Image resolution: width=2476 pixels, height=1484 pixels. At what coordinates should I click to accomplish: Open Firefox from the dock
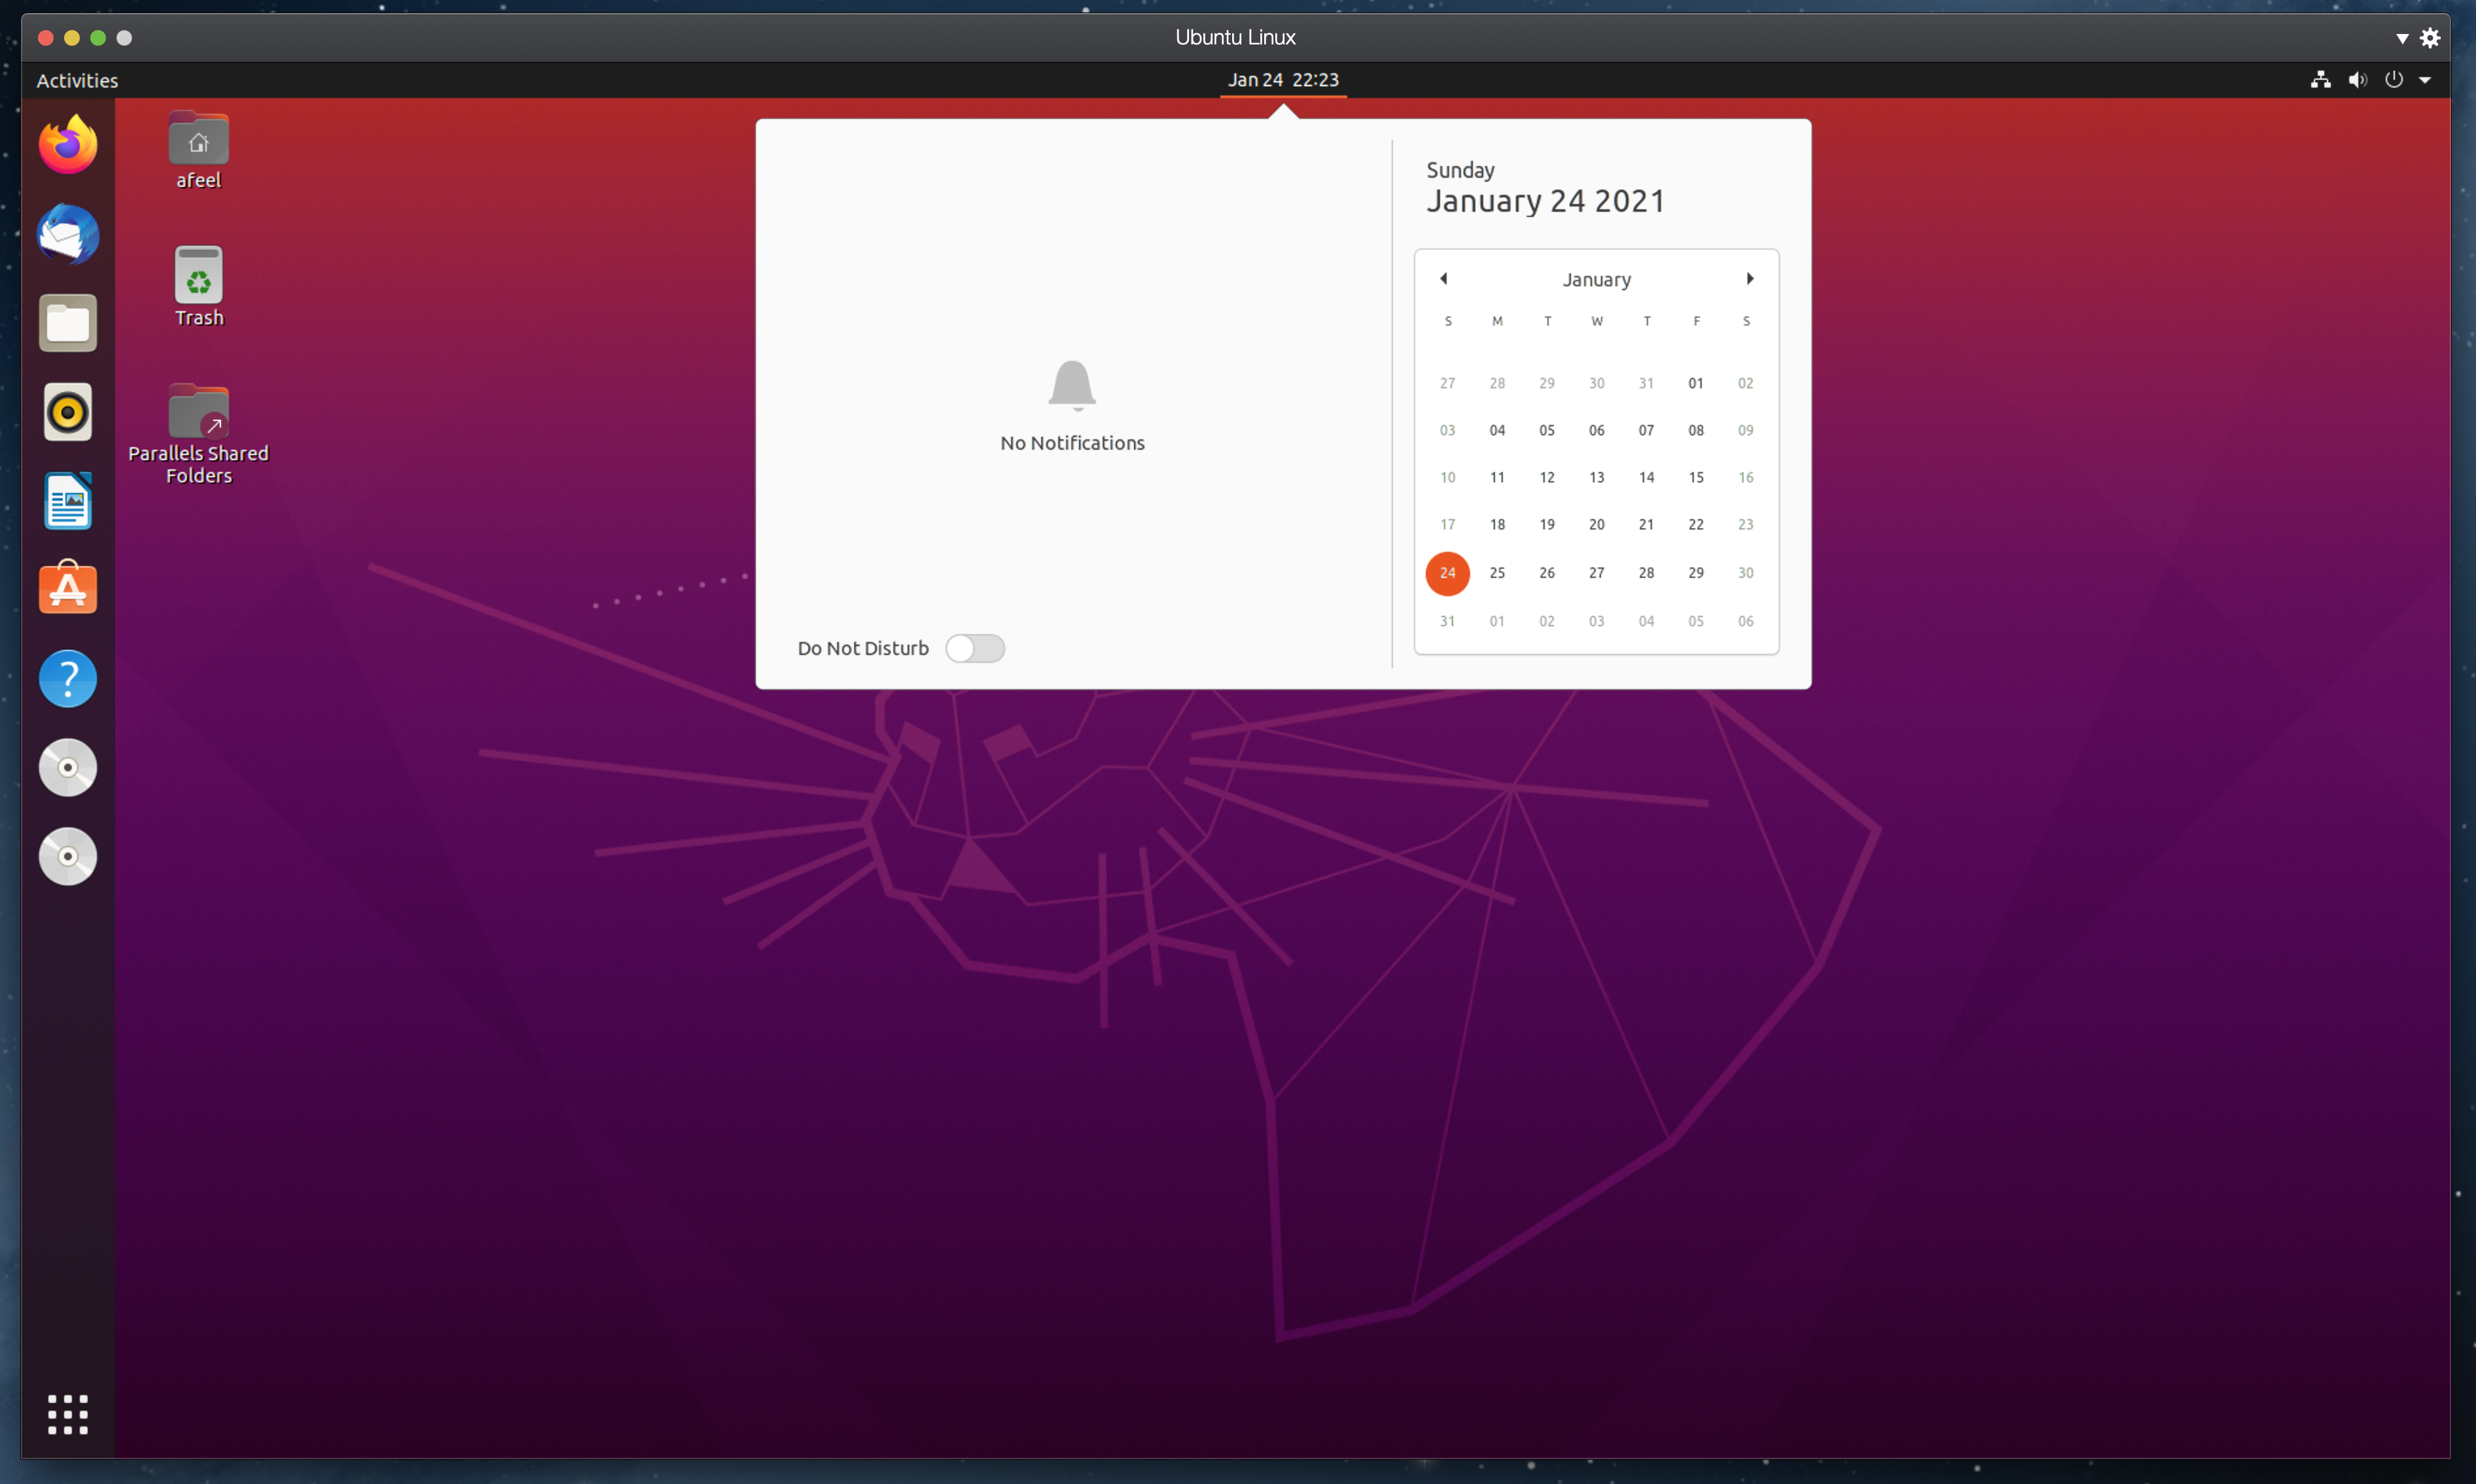point(68,145)
